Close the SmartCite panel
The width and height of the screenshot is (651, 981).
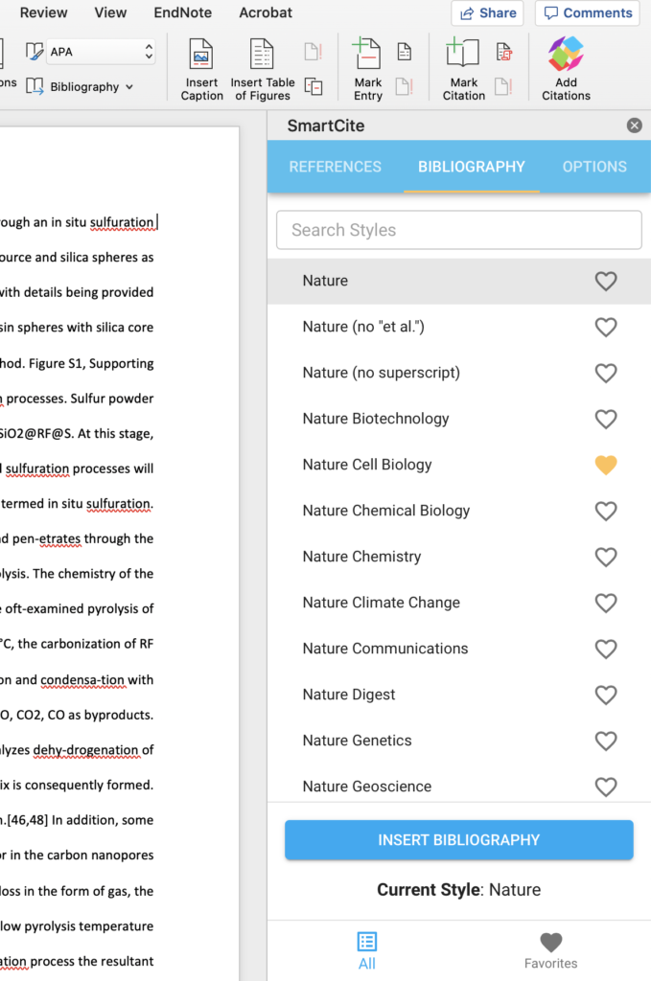coord(634,125)
